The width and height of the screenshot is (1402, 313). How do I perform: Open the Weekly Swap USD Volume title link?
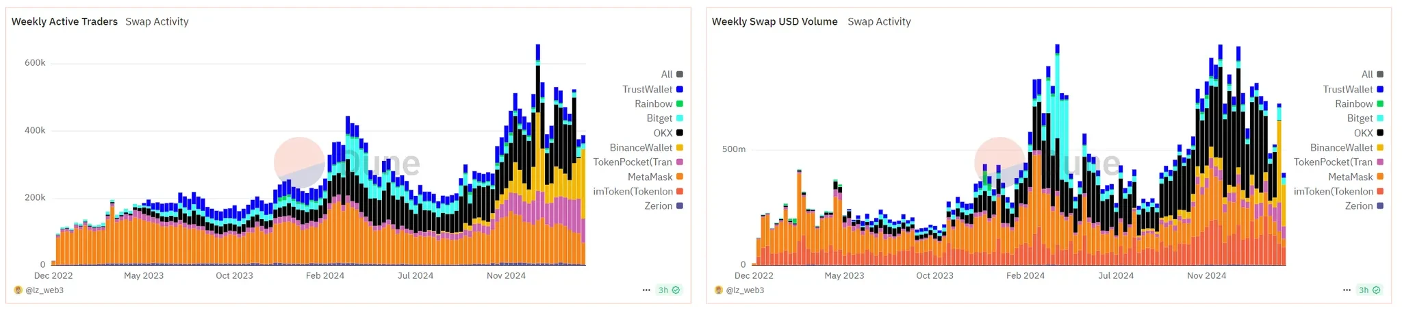point(774,22)
